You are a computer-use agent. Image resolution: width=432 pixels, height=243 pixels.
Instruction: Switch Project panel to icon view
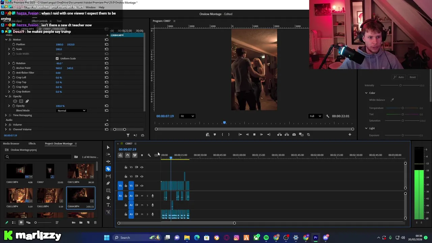pos(21,222)
